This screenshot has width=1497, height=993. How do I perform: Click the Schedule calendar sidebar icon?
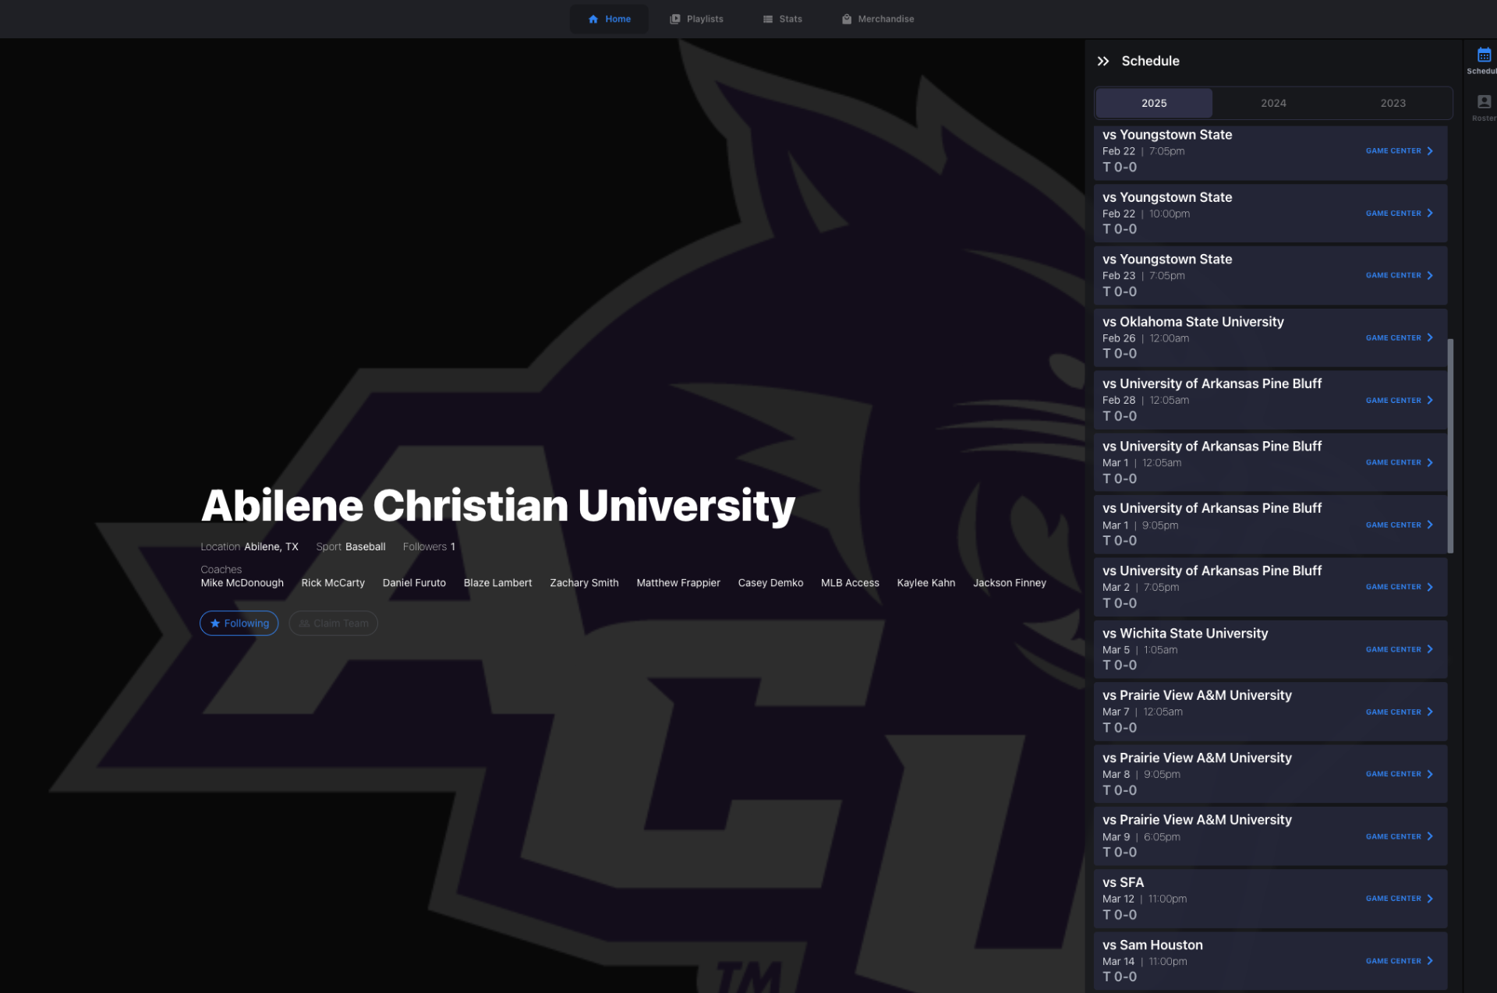tap(1484, 55)
